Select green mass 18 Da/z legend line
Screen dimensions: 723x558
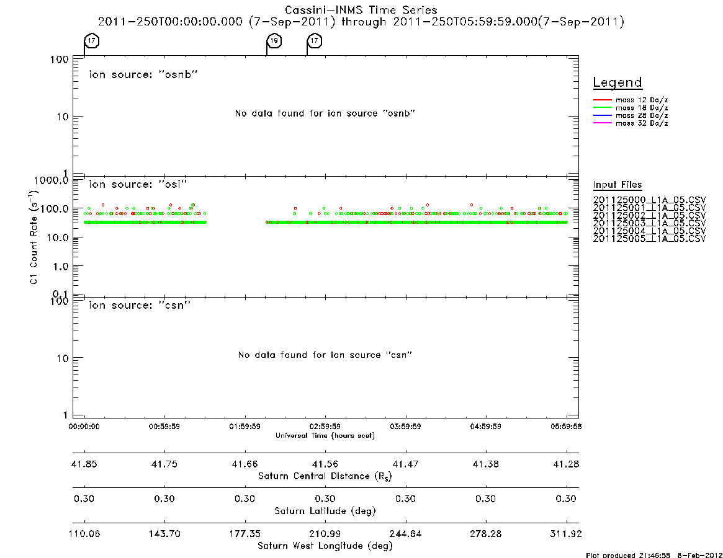[602, 108]
